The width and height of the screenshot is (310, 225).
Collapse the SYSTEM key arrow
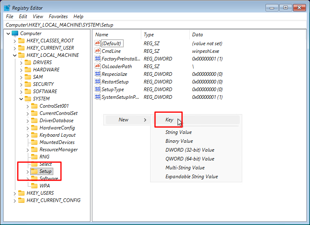pos(21,99)
